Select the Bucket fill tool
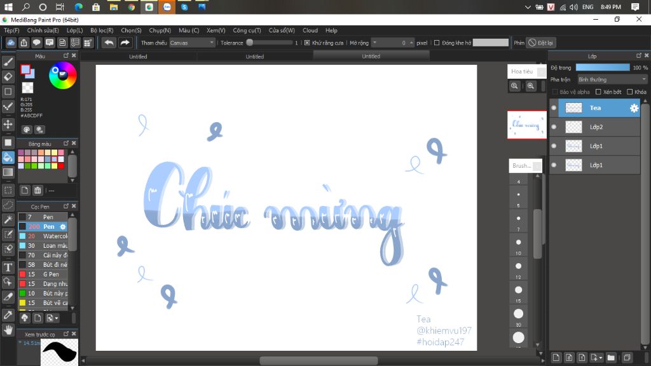Image resolution: width=651 pixels, height=366 pixels. click(8, 158)
